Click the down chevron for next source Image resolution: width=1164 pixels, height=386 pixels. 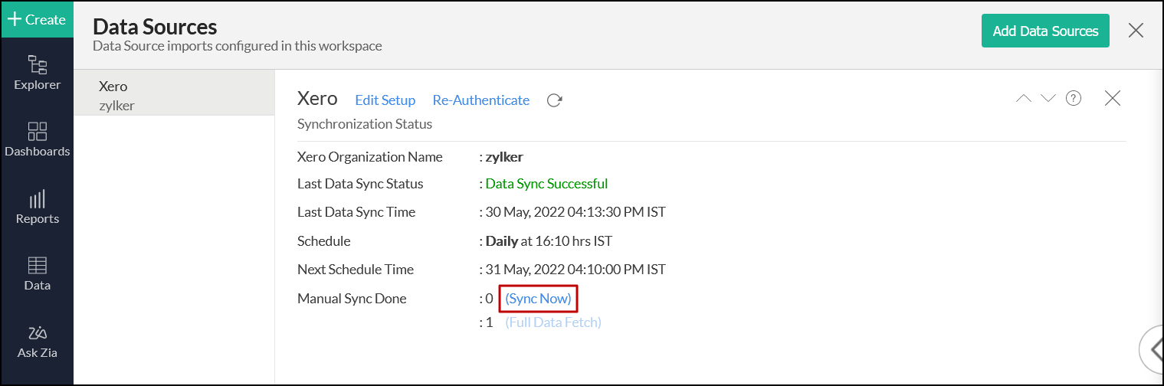click(x=1048, y=98)
